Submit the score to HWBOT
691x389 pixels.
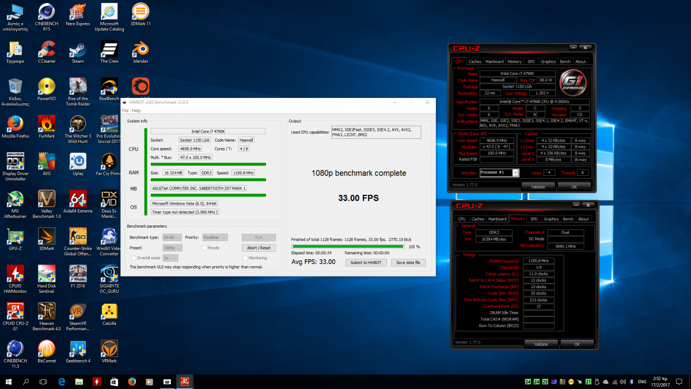click(x=366, y=262)
